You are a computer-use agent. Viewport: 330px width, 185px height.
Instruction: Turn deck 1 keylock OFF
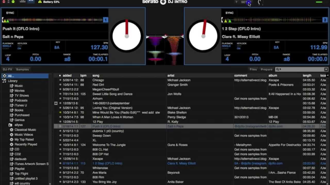pyautogui.click(x=20, y=46)
